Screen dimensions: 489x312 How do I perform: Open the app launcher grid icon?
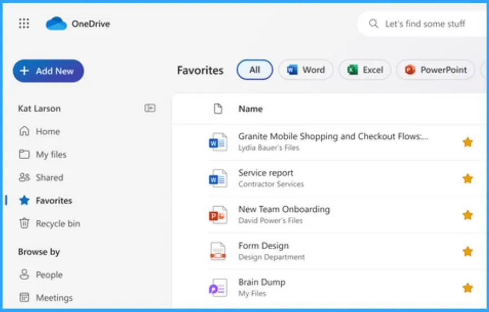(x=24, y=23)
